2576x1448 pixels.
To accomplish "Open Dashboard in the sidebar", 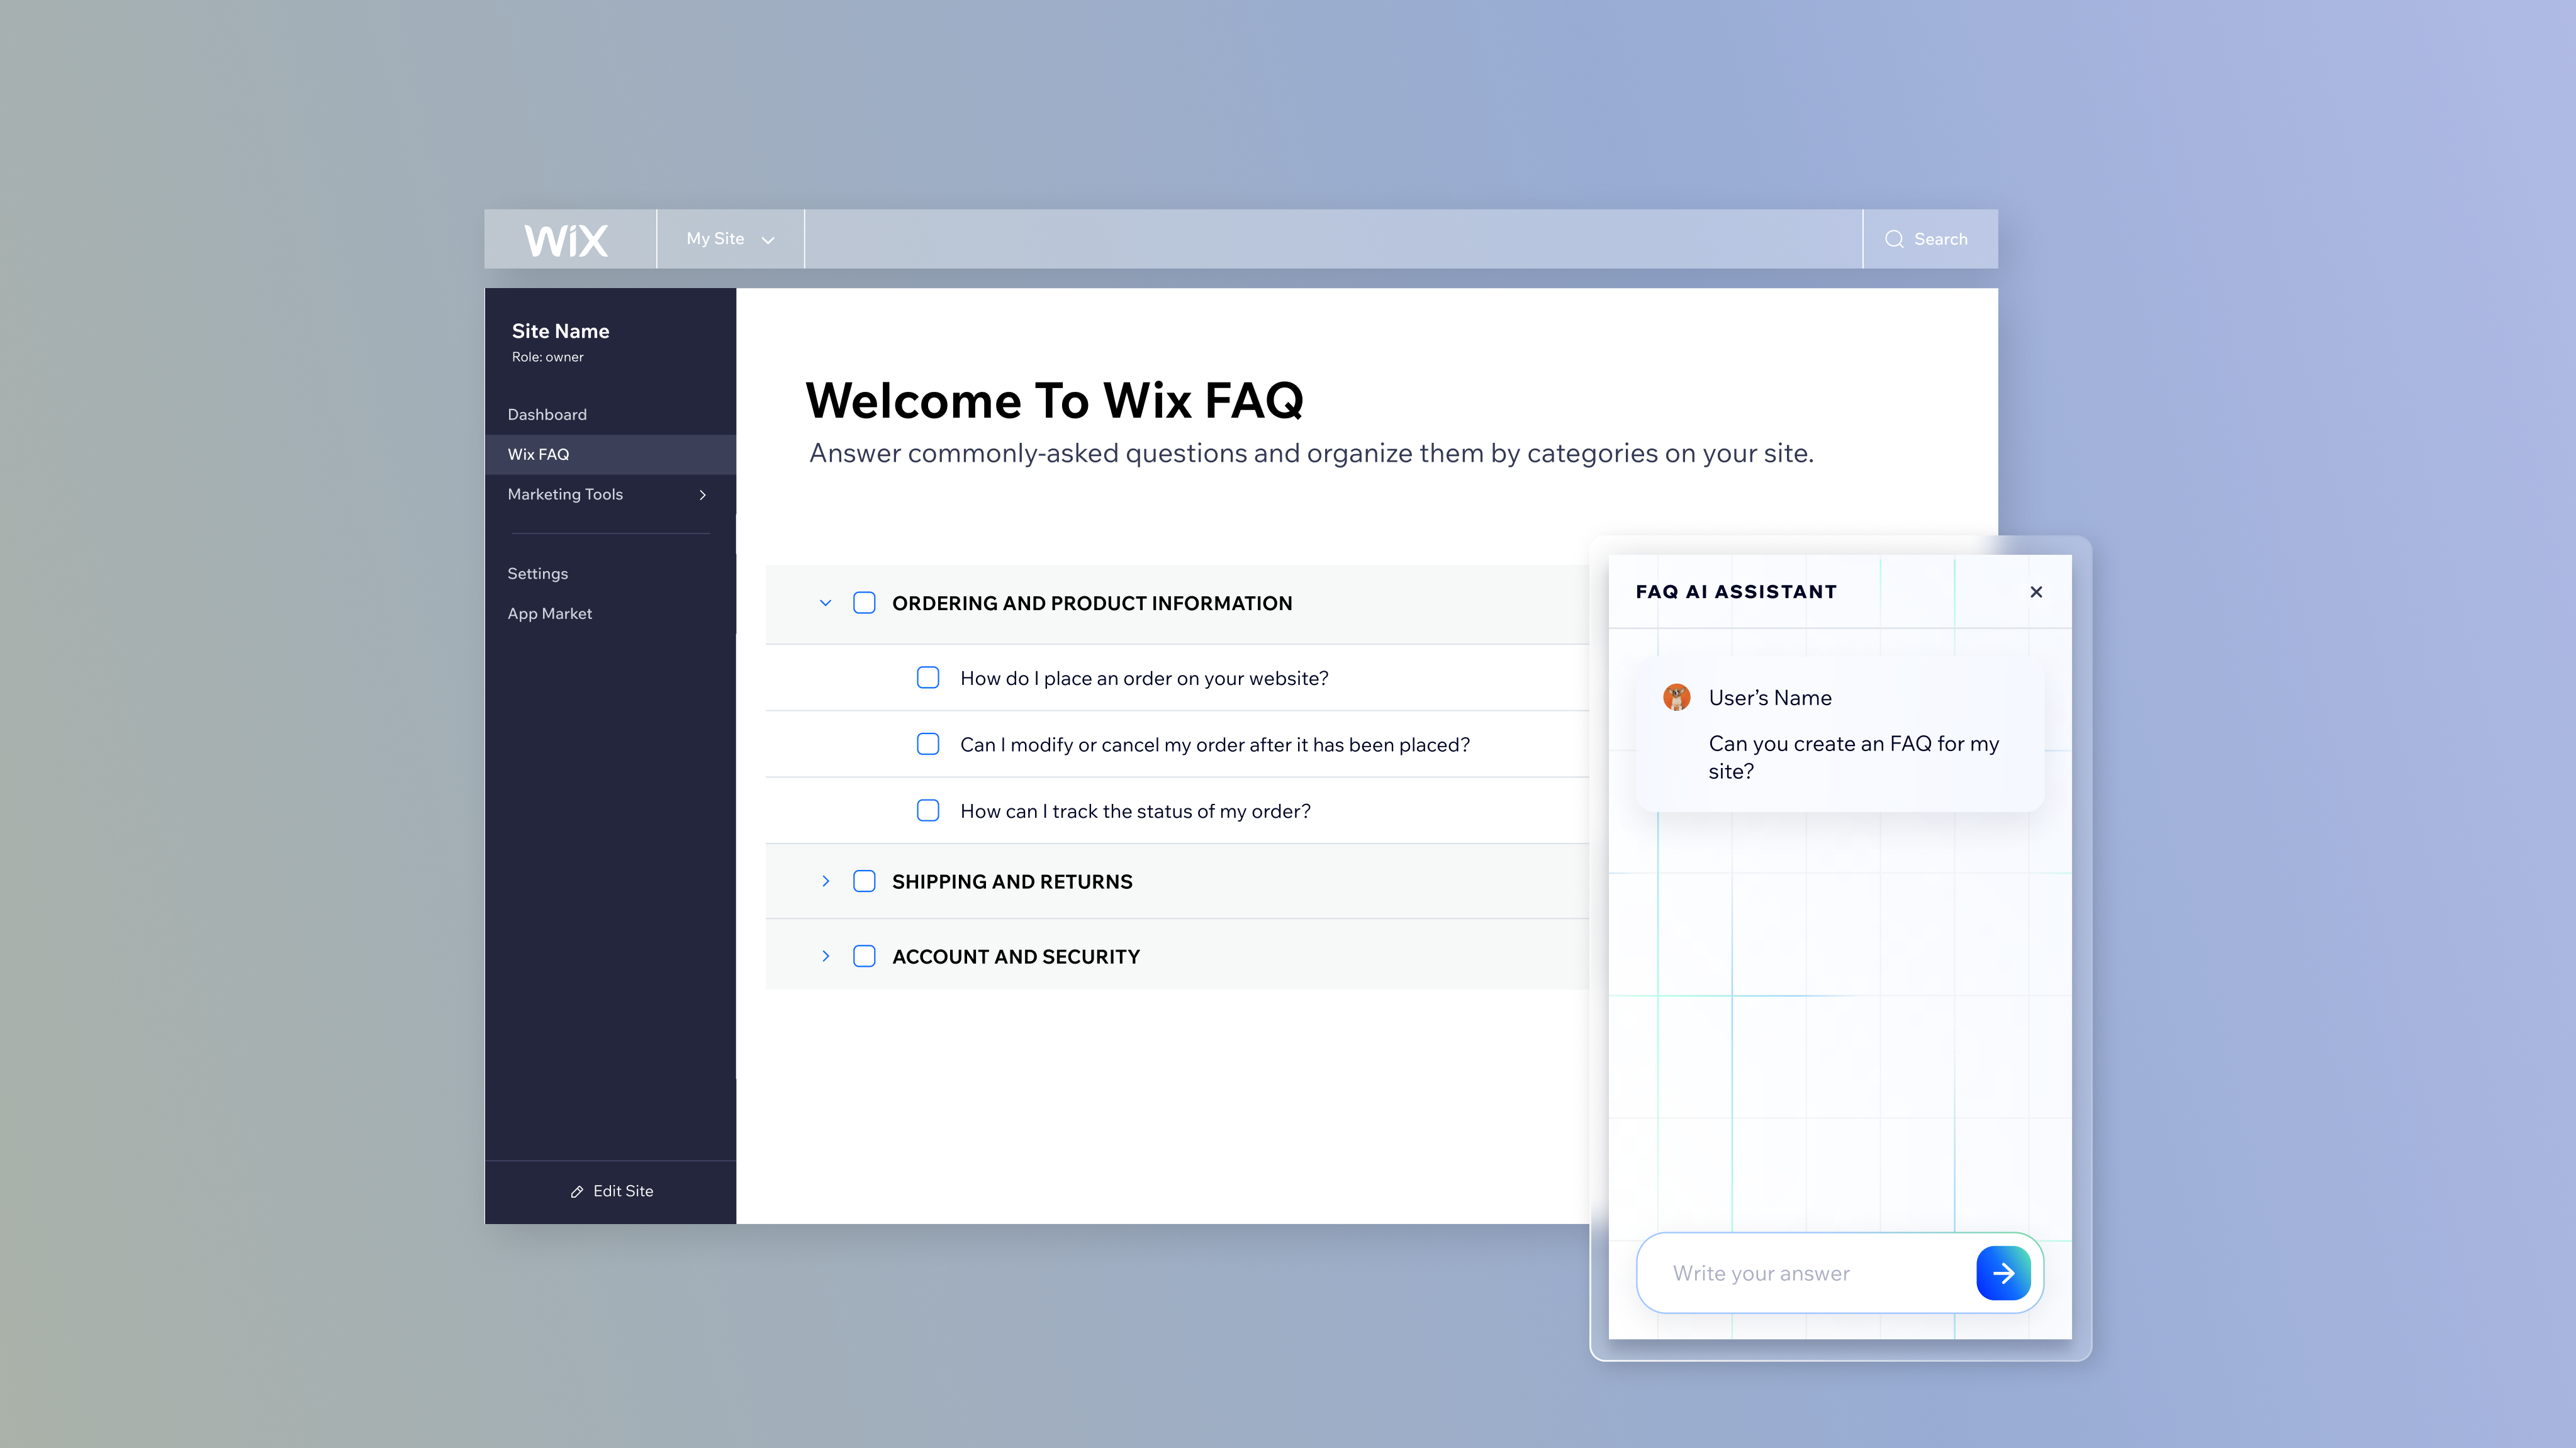I will tap(610, 414).
